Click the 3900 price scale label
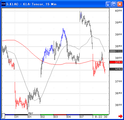This screenshot has width=124, height=120. (118, 34)
